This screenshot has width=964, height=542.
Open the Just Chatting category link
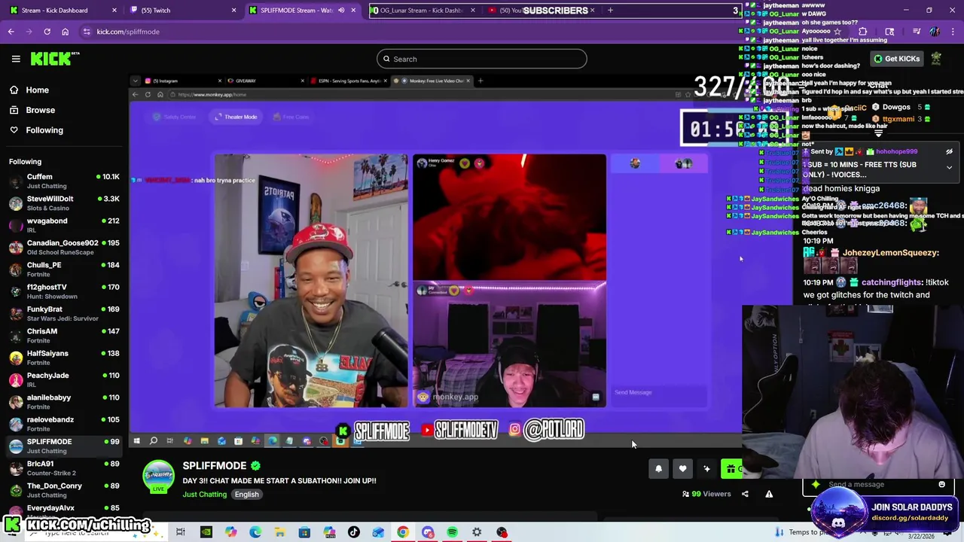tap(205, 495)
